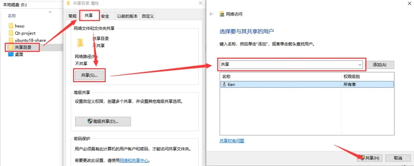
Task: Click the large folder icon in properties dialog
Action: pos(80,42)
